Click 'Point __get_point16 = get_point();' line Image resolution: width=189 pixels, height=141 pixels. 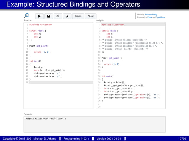[124, 86]
